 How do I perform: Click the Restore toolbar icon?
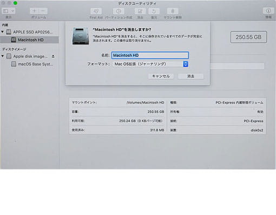[154, 11]
